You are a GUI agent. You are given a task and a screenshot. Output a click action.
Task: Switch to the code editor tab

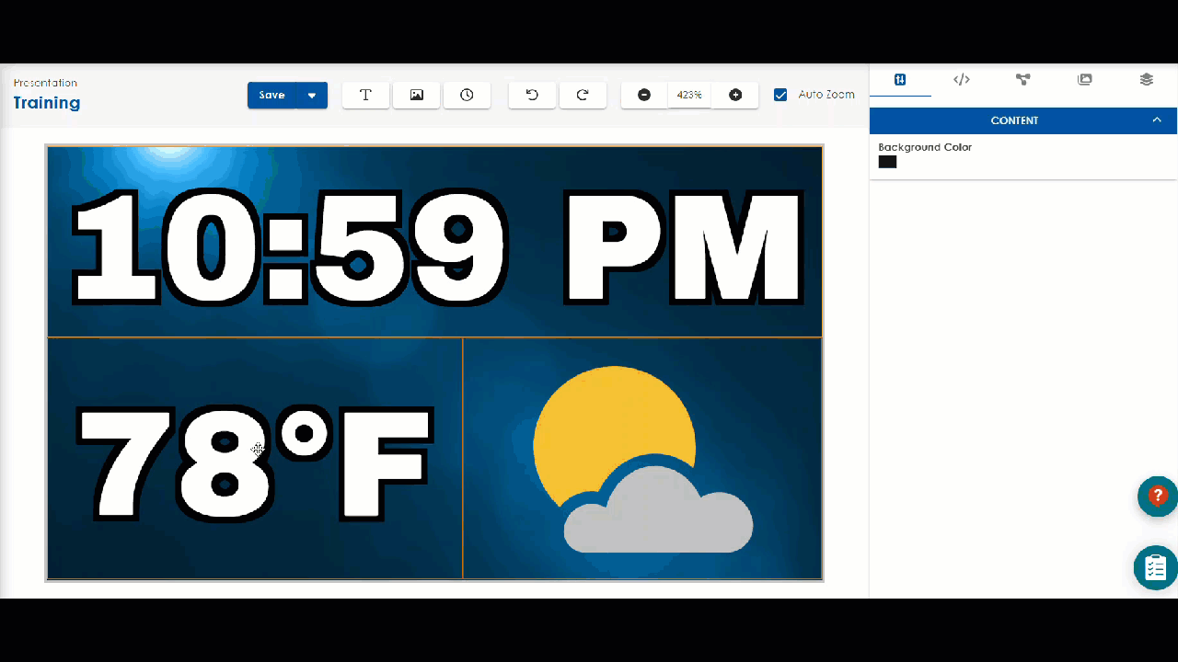coord(962,80)
